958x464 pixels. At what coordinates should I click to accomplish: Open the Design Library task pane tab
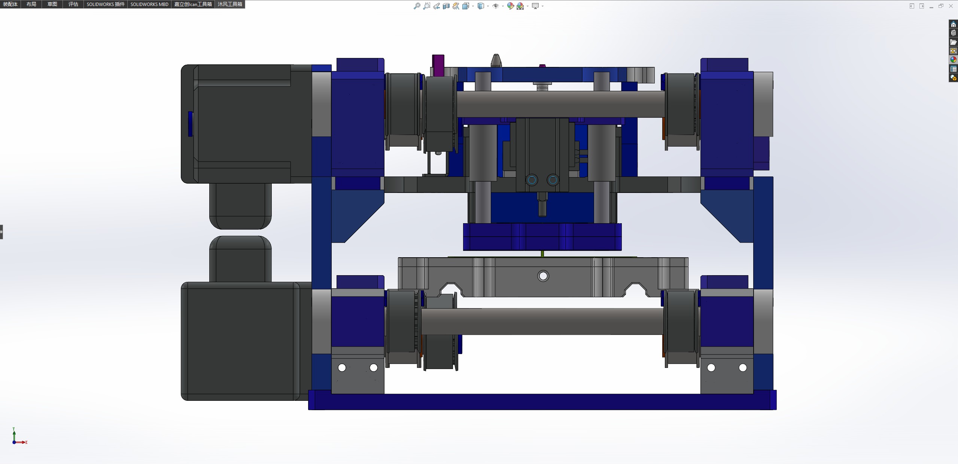(953, 33)
